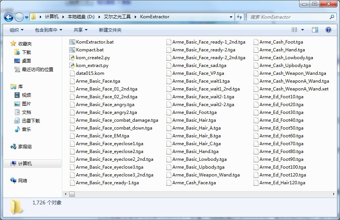The height and width of the screenshot is (220, 340).
Task: Open the address bar history dropdown arrow
Action: (x=231, y=17)
